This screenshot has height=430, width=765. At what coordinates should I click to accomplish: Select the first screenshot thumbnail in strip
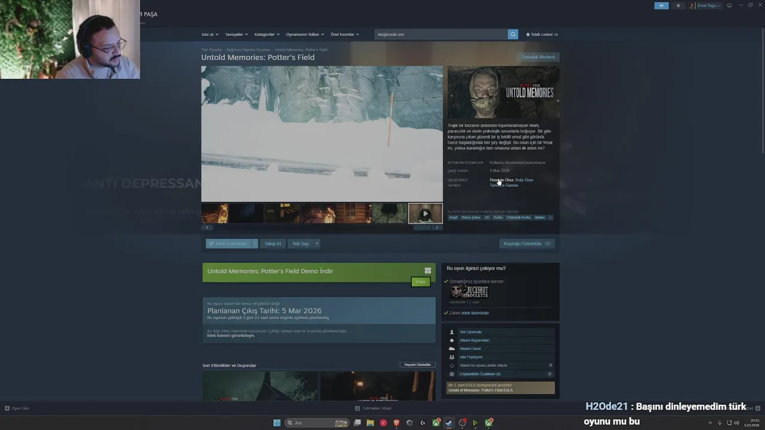215,213
